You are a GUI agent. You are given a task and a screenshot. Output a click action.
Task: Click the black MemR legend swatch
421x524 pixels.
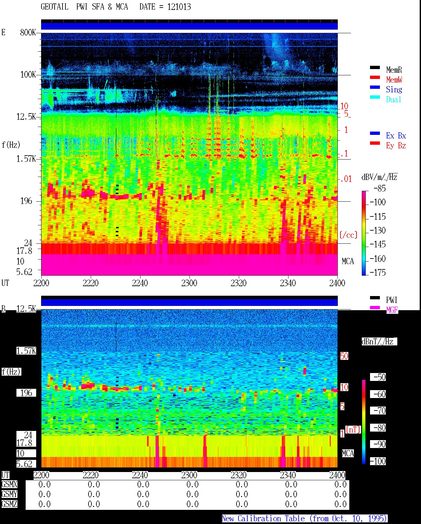(x=375, y=68)
